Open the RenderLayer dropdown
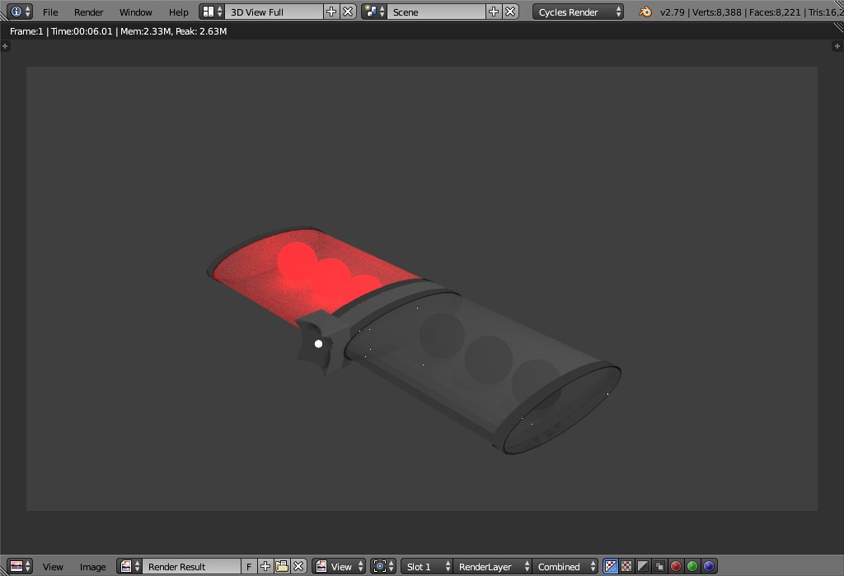 tap(493, 566)
